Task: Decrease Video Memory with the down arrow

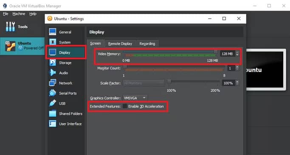Action: click(237, 55)
